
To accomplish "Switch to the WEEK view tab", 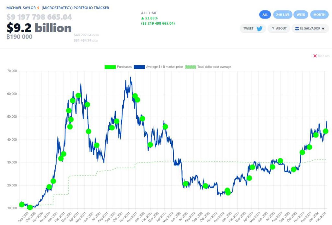I will (x=301, y=15).
